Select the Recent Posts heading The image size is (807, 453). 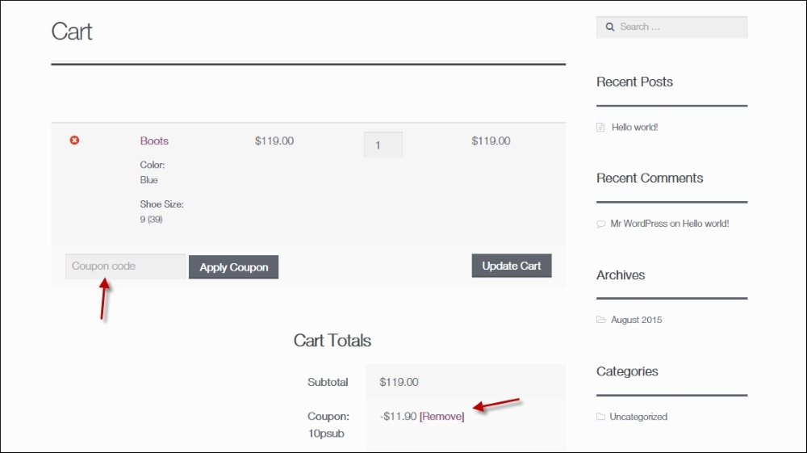click(x=634, y=82)
